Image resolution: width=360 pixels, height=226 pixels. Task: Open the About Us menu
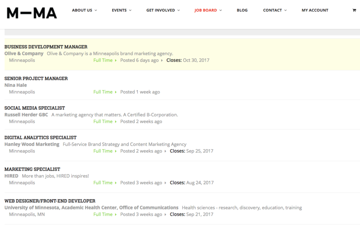pos(82,10)
